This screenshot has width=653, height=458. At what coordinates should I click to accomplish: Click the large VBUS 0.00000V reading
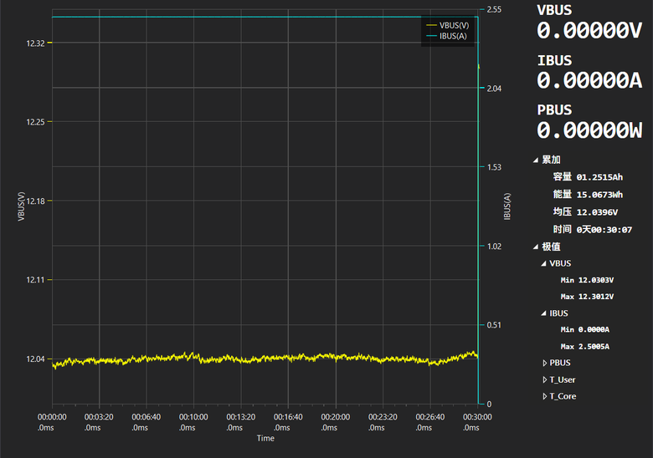[x=589, y=31]
